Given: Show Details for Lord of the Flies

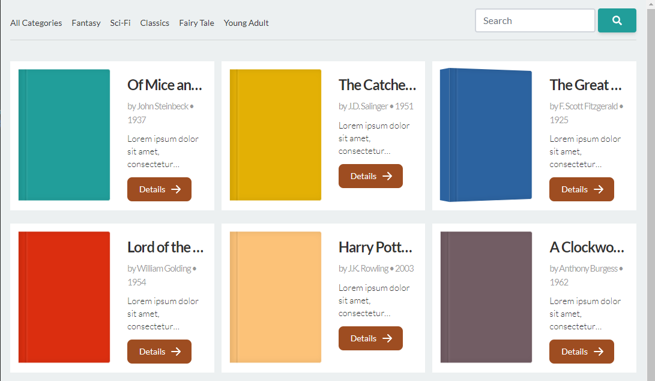Looking at the screenshot, I should 159,352.
